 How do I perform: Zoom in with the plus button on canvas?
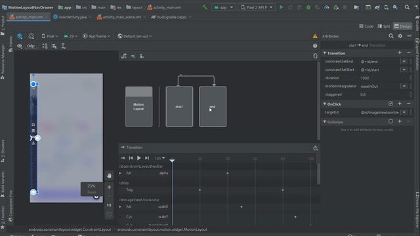(109, 187)
